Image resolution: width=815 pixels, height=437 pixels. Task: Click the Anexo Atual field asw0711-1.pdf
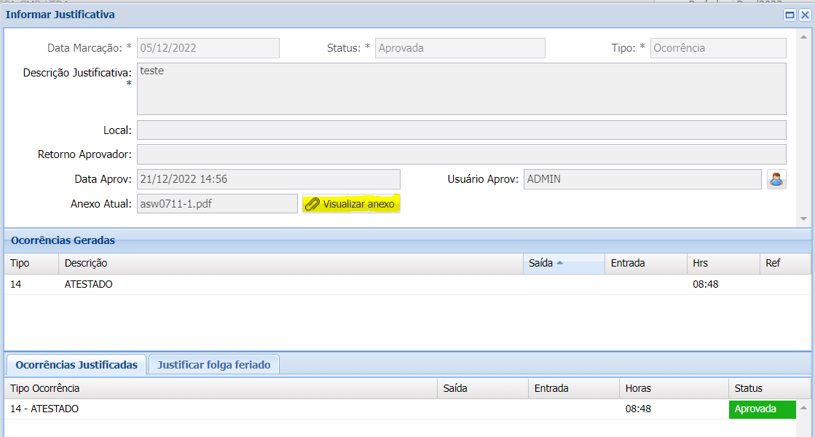[217, 204]
